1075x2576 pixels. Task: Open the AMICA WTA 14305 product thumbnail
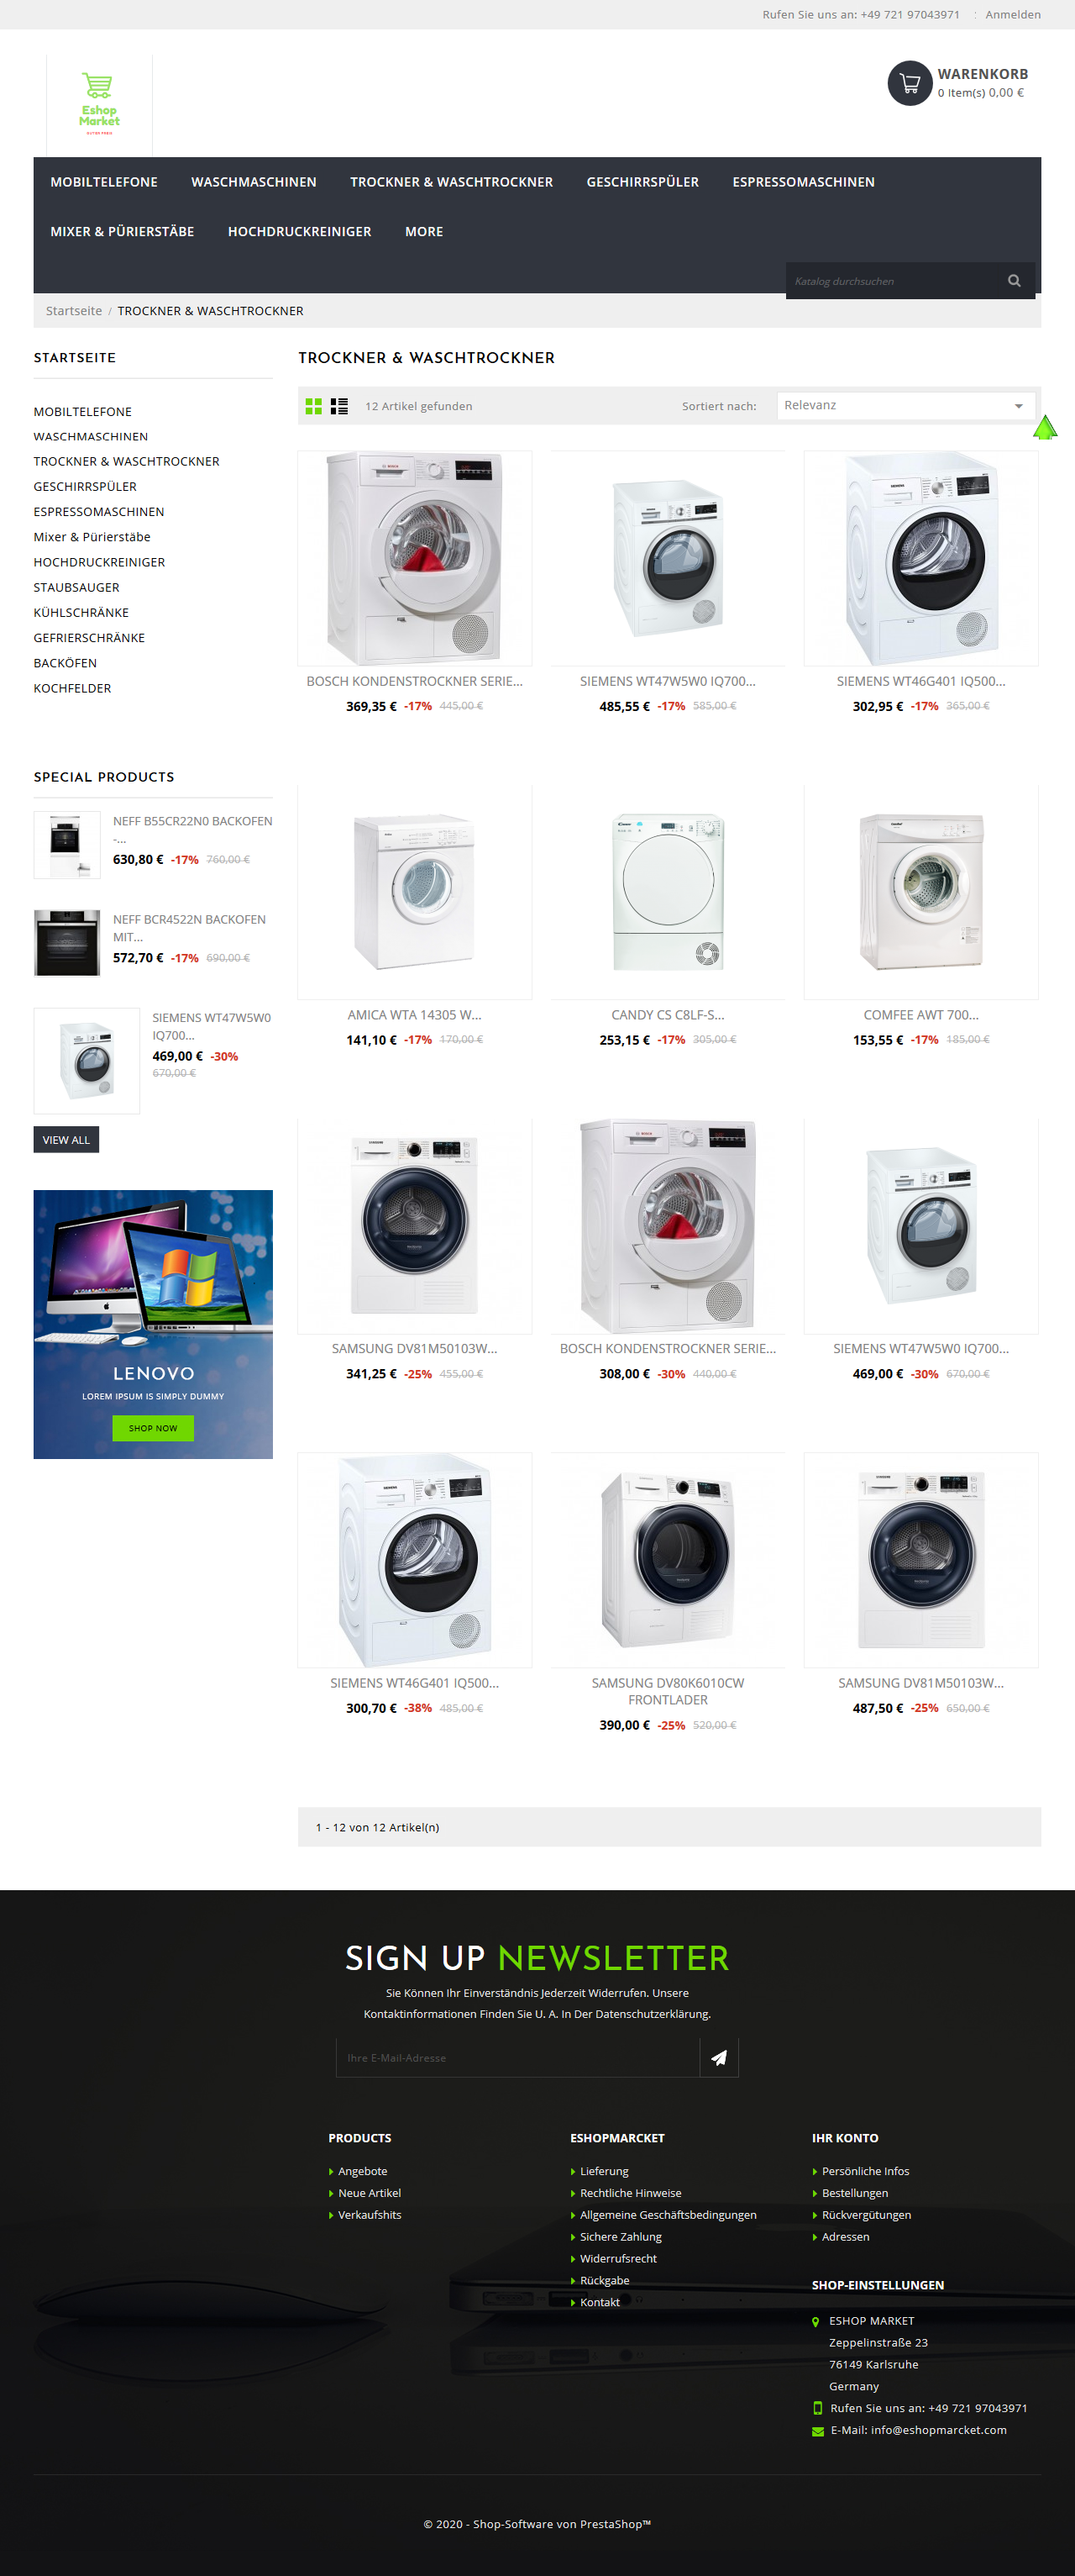pos(415,891)
